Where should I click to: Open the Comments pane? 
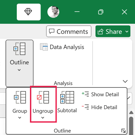coord(69,31)
